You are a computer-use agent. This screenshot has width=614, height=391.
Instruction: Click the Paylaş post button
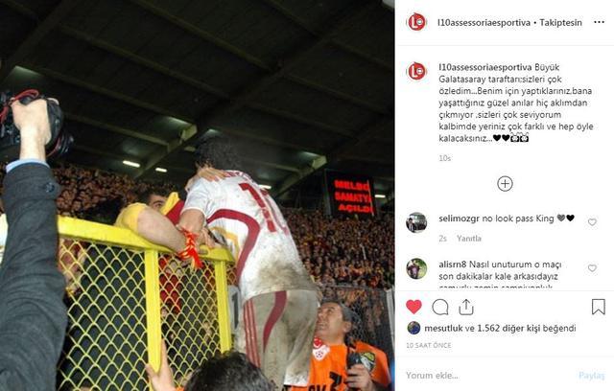(592, 376)
